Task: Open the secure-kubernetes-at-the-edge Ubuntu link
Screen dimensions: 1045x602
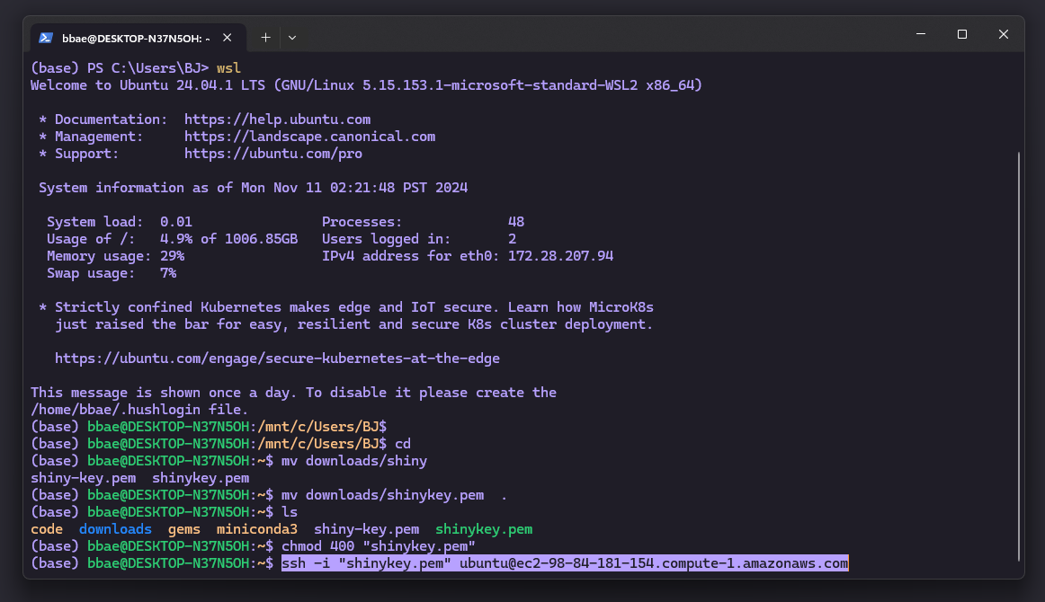Action: point(278,358)
